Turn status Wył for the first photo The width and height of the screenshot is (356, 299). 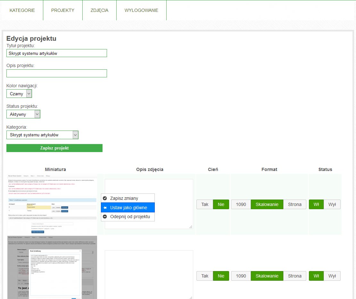tap(332, 205)
